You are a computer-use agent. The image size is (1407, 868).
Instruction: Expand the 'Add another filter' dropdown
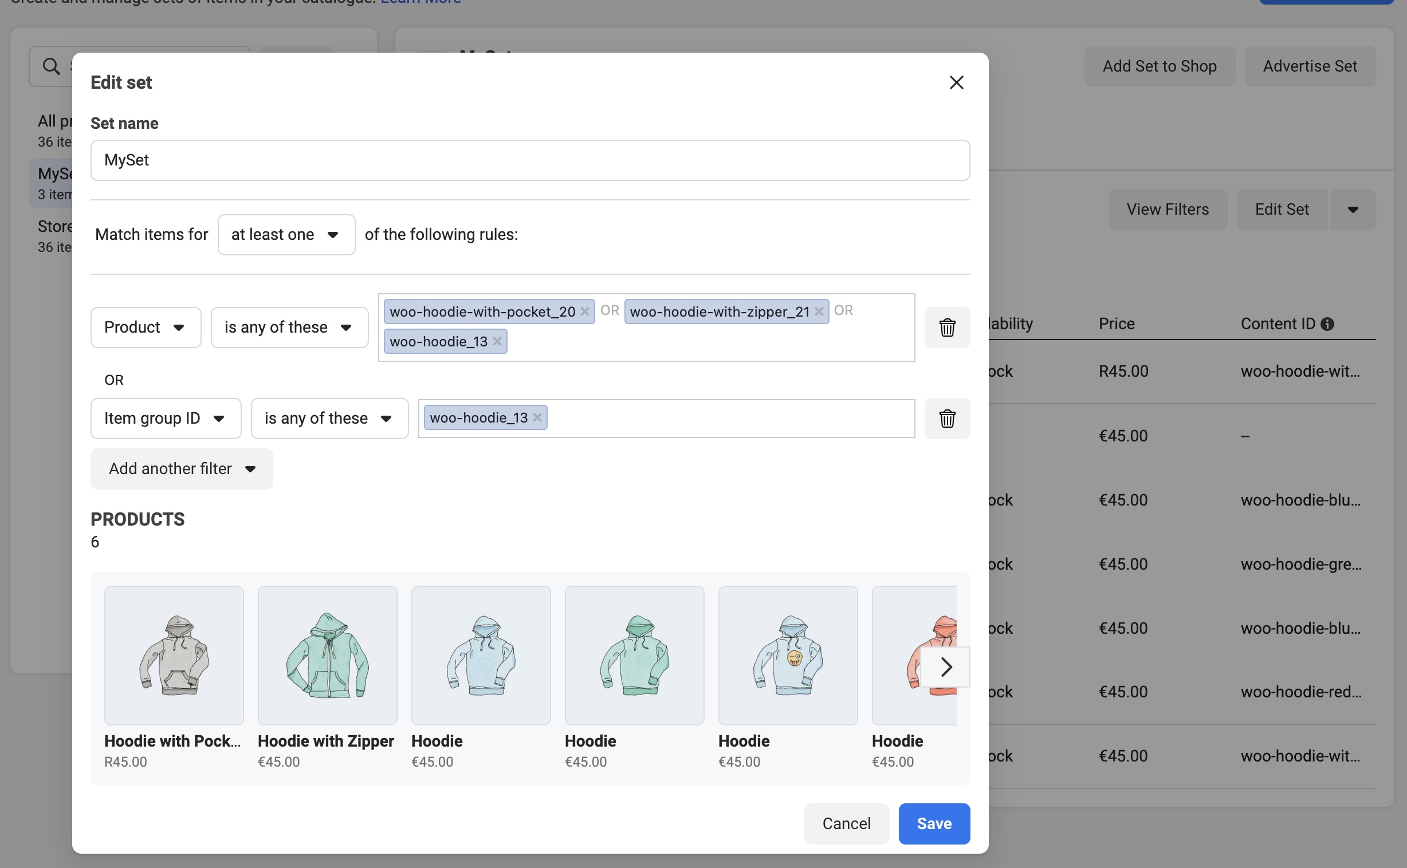pyautogui.click(x=182, y=469)
